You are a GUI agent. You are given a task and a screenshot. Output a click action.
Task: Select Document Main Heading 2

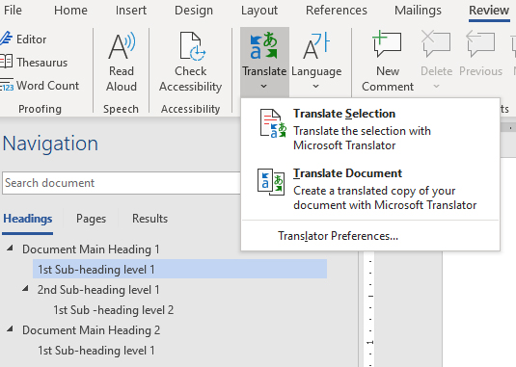point(92,330)
